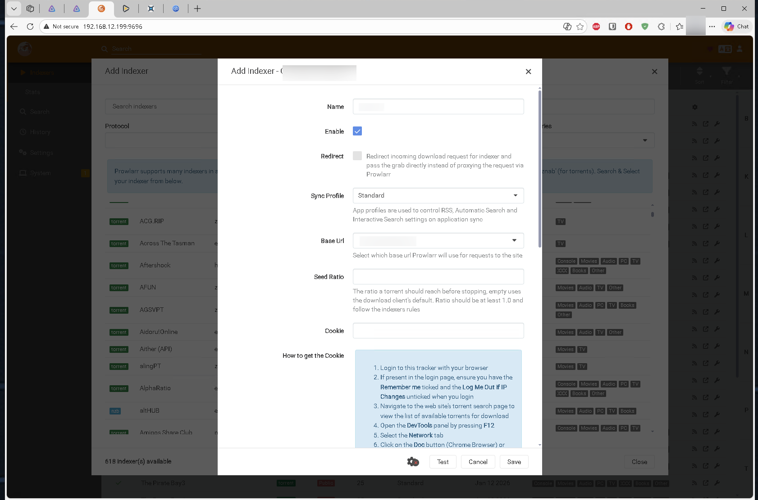Open Copilot Chat in browser toolbar
Screen dimensions: 758x500
coord(736,27)
